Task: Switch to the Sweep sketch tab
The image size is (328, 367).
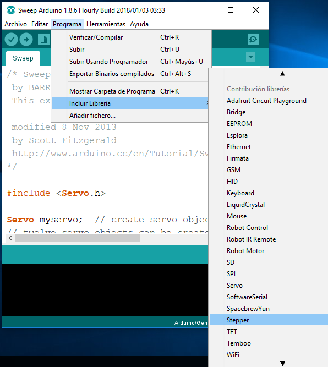Action: [23, 58]
